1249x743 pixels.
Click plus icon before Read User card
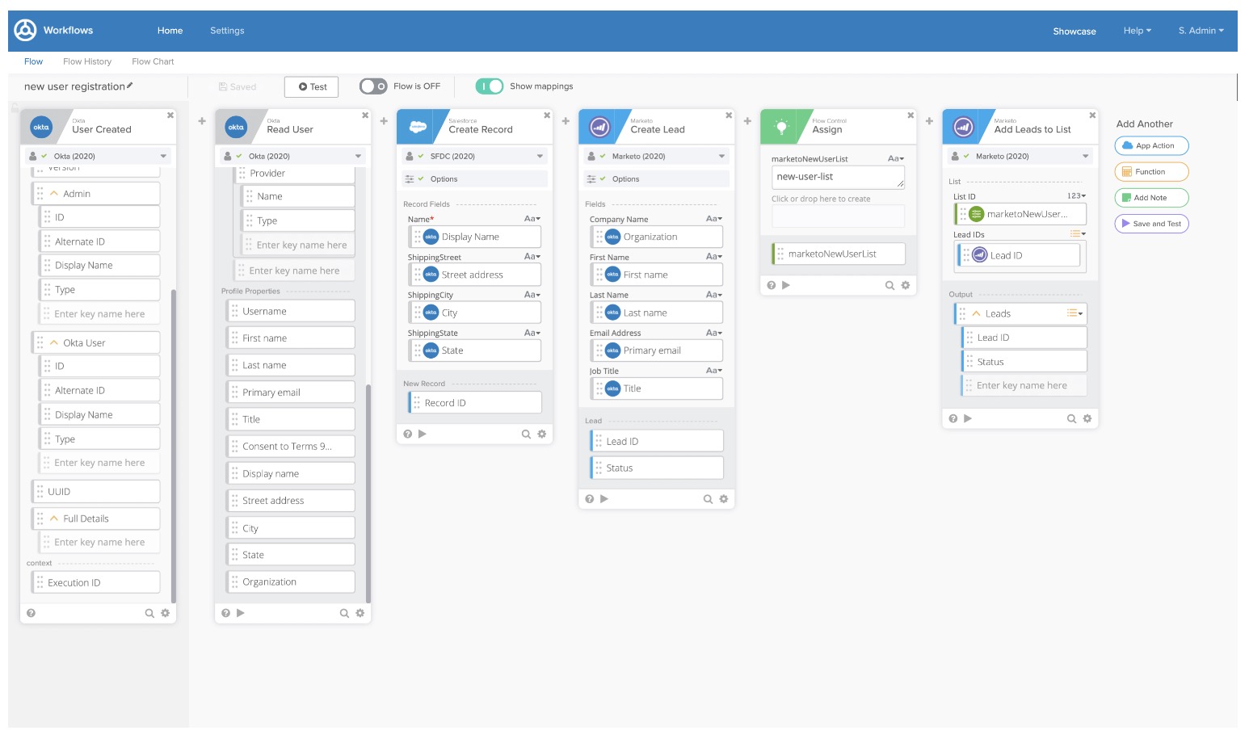click(x=202, y=121)
